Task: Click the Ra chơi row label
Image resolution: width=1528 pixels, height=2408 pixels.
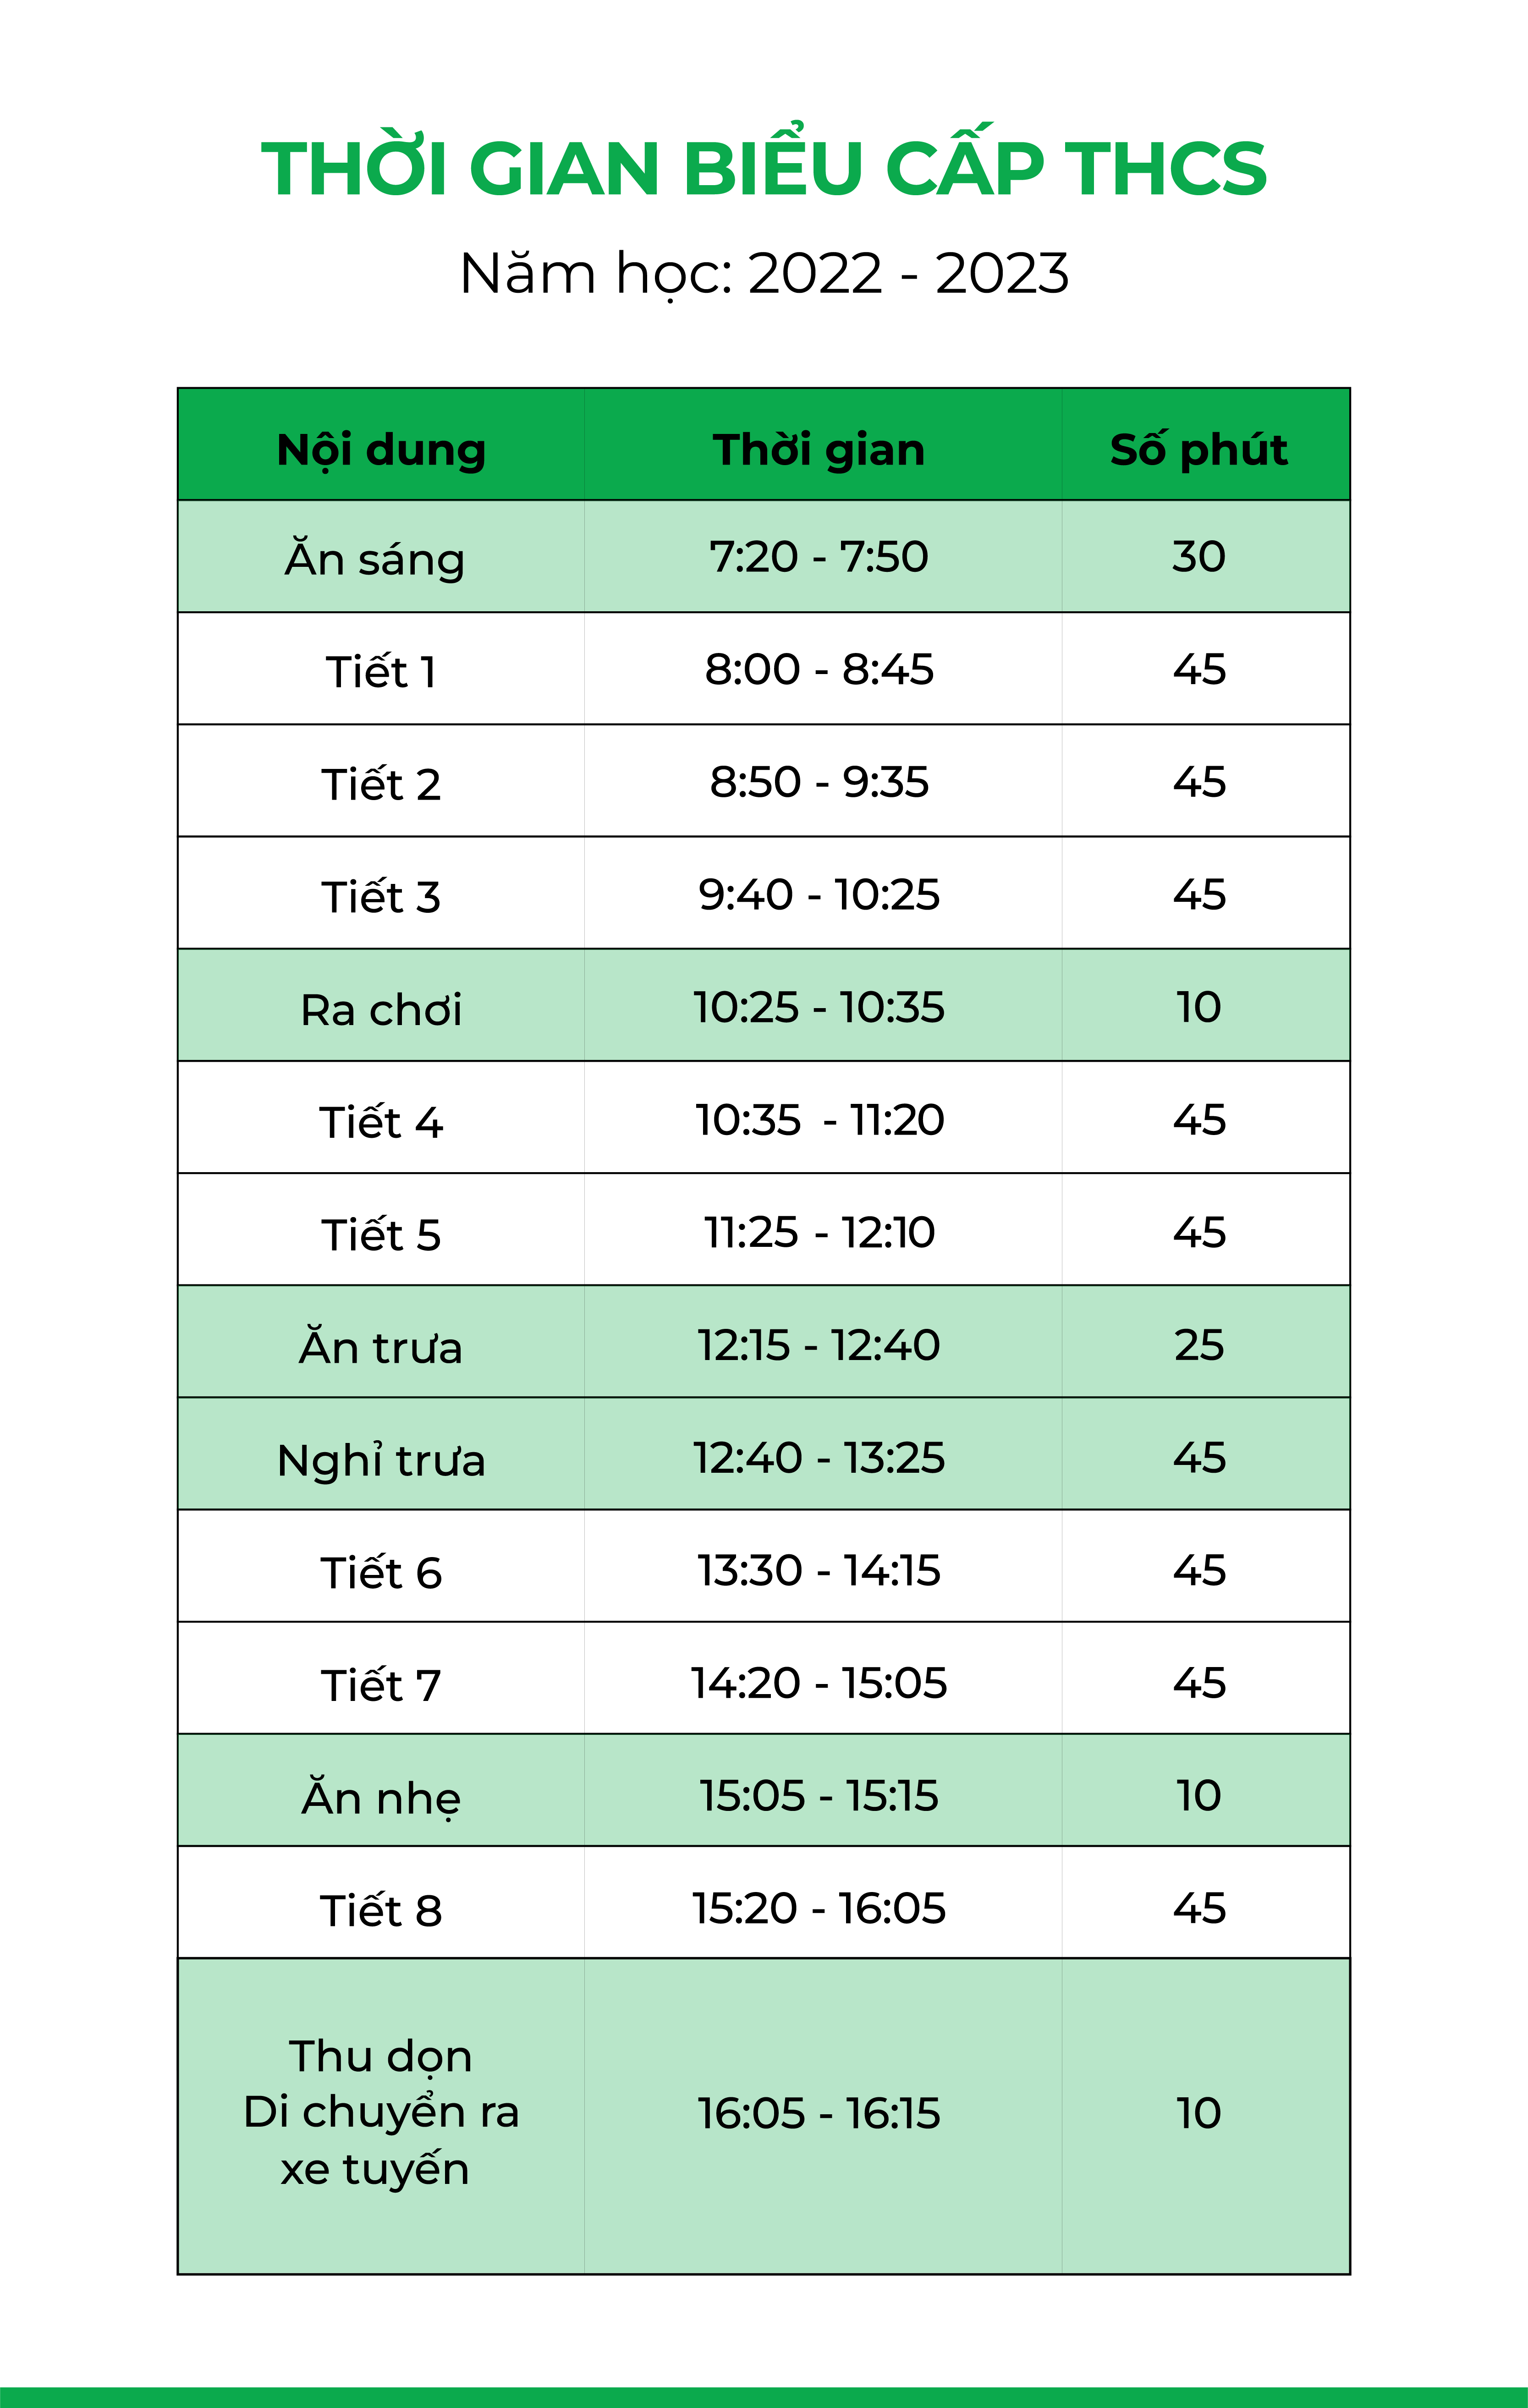Action: (x=381, y=1009)
